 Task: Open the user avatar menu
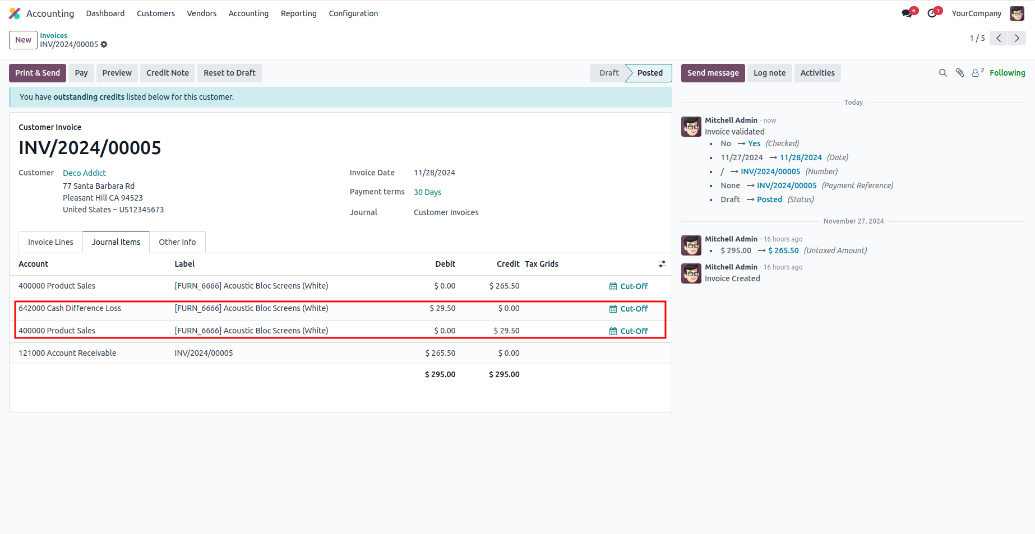coord(1017,13)
